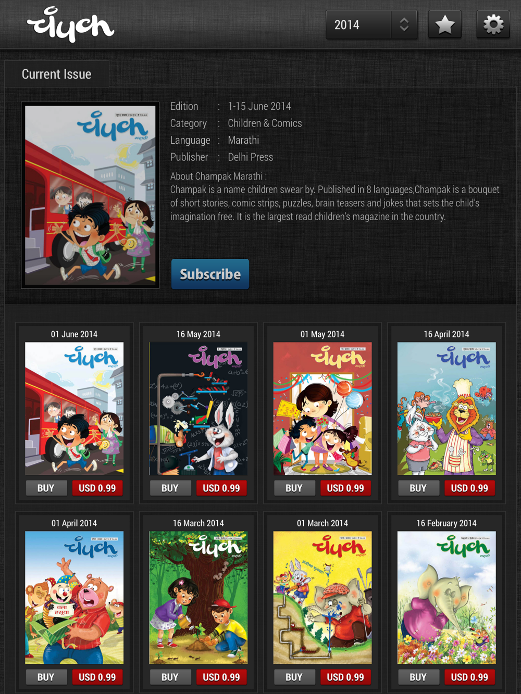Open the 01 March 2014 cover thumbnail
The height and width of the screenshot is (694, 521).
coord(322,597)
